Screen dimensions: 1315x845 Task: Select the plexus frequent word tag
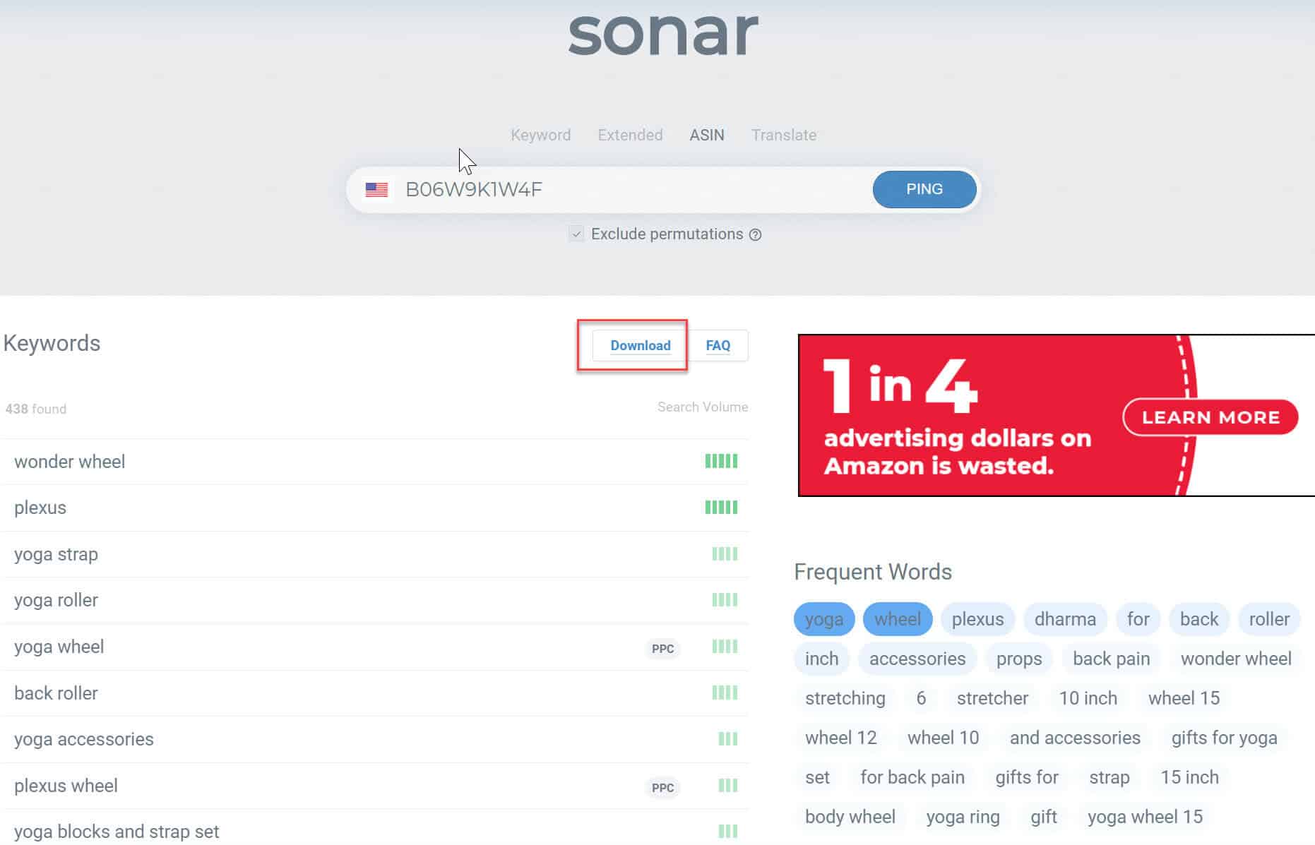(x=977, y=619)
